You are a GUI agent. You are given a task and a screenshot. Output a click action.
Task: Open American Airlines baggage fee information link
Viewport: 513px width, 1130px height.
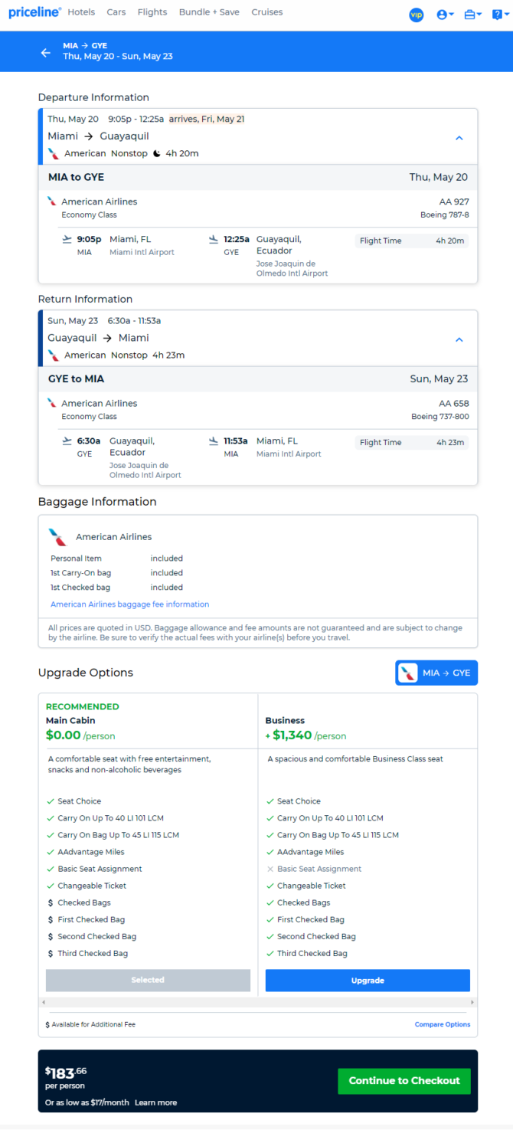pyautogui.click(x=130, y=604)
